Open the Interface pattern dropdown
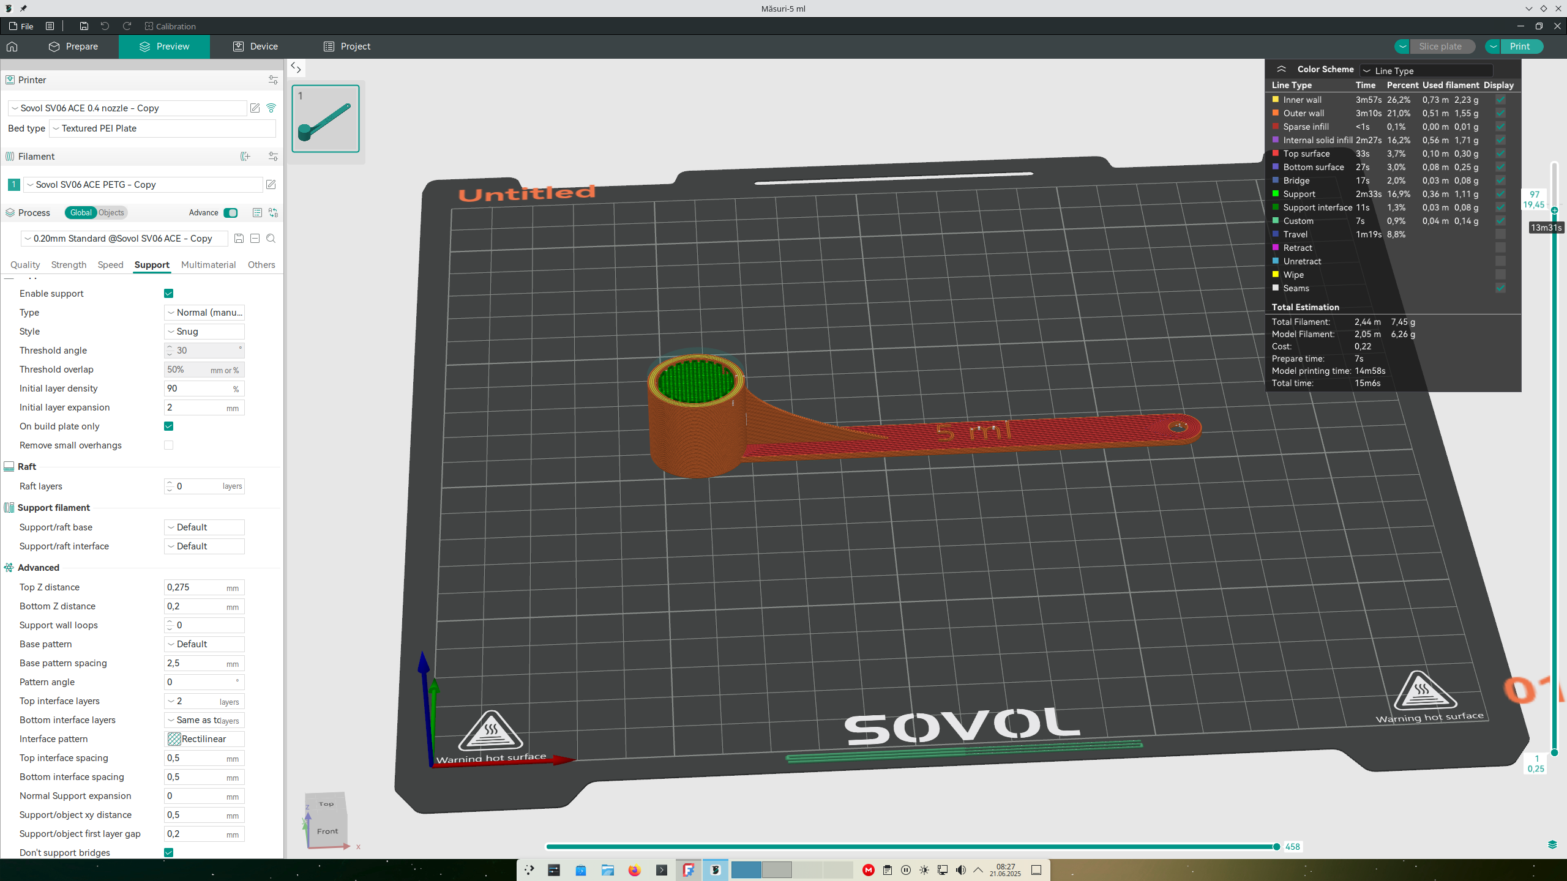1567x881 pixels. coord(204,739)
